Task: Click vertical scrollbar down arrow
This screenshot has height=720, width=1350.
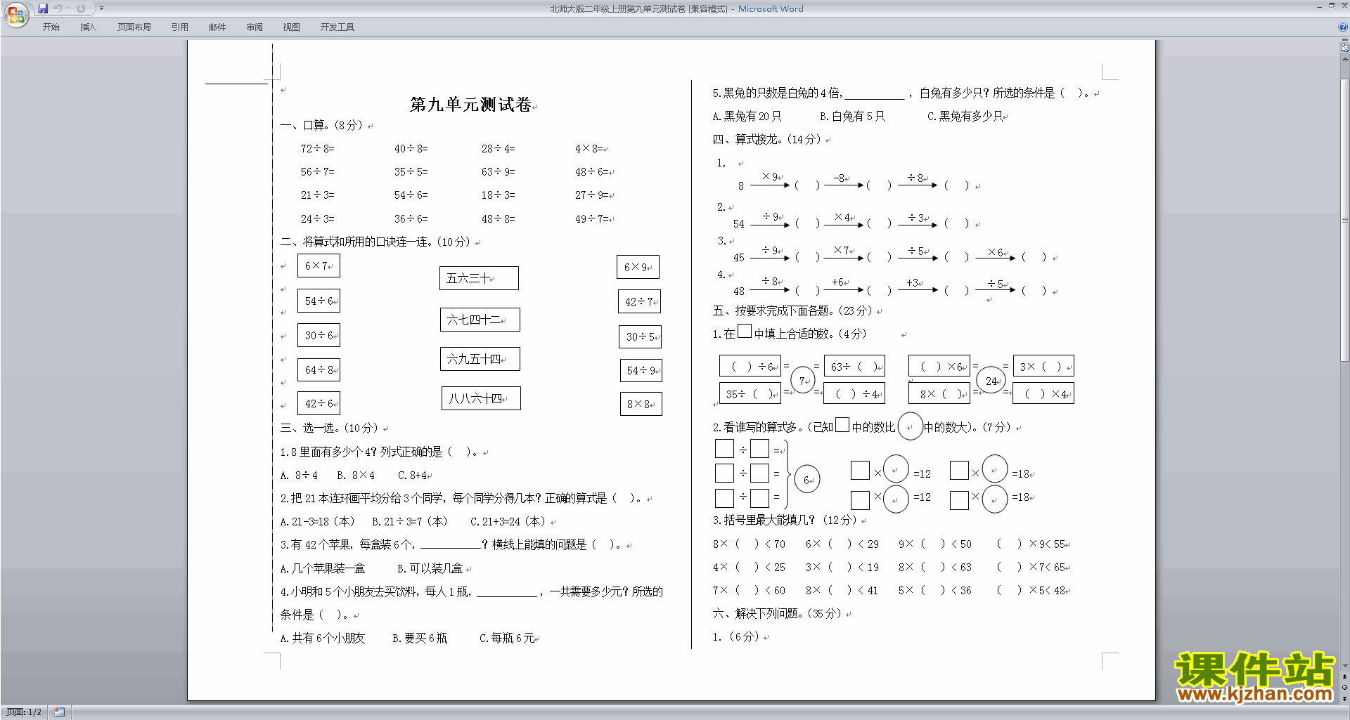Action: tap(1345, 665)
